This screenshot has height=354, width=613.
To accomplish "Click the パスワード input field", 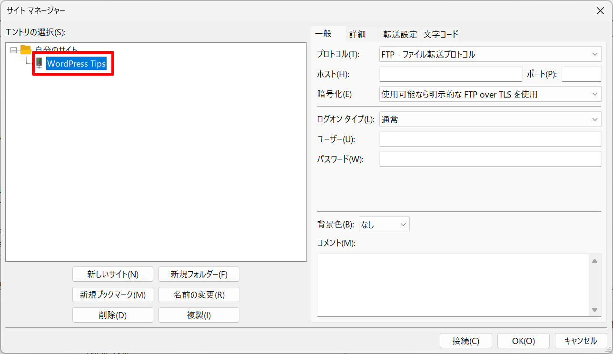I will click(x=490, y=159).
